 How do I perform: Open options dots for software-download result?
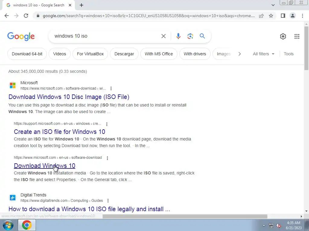[107, 158]
